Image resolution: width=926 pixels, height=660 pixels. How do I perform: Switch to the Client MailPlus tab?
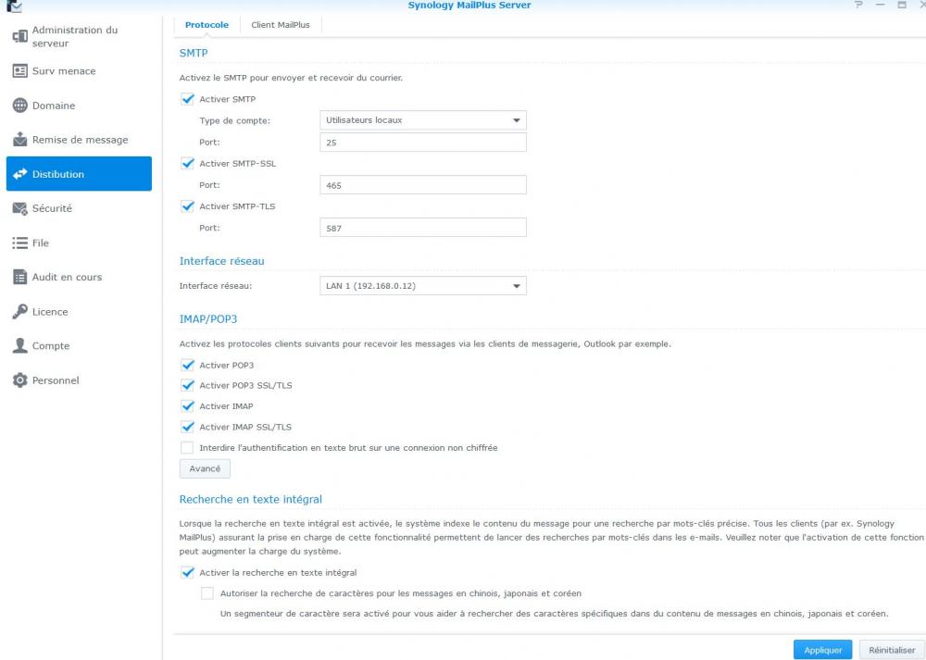point(281,25)
